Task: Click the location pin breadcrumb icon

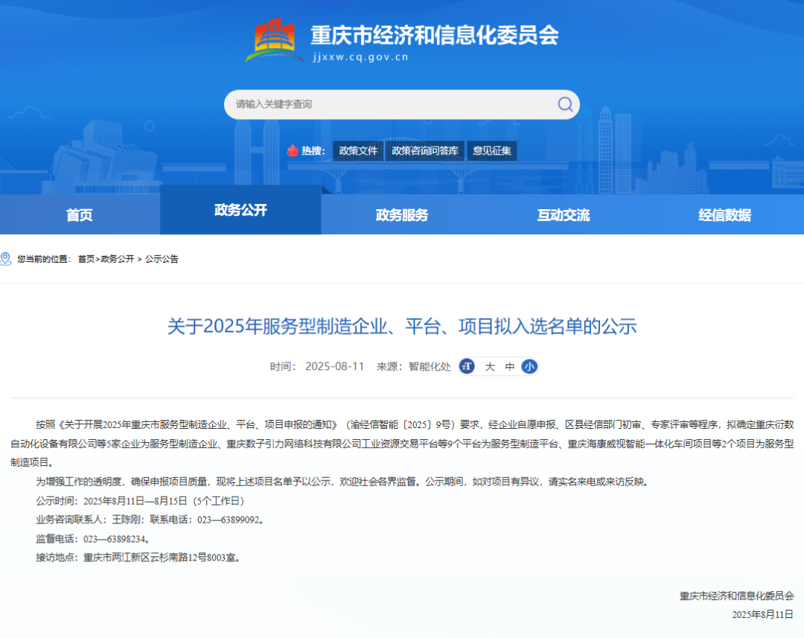Action: (6, 259)
